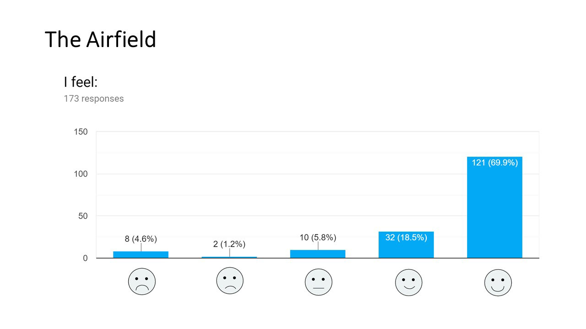Click the 32 (18.5%) bar
This screenshot has height=329, width=586.
pyautogui.click(x=406, y=245)
